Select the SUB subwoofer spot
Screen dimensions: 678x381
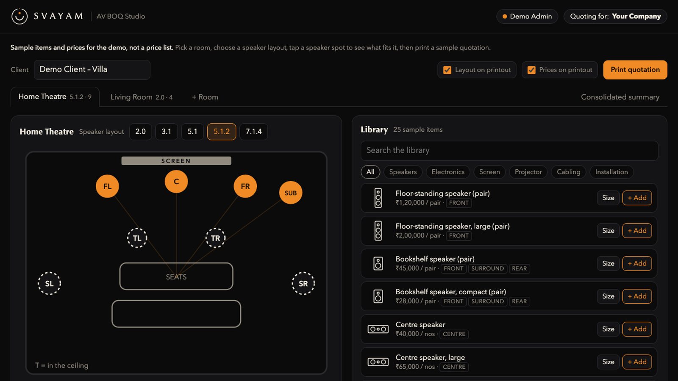[x=291, y=193]
